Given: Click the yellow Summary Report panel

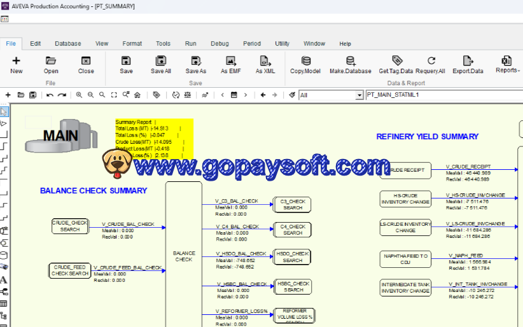Looking at the screenshot, I should 153,138.
